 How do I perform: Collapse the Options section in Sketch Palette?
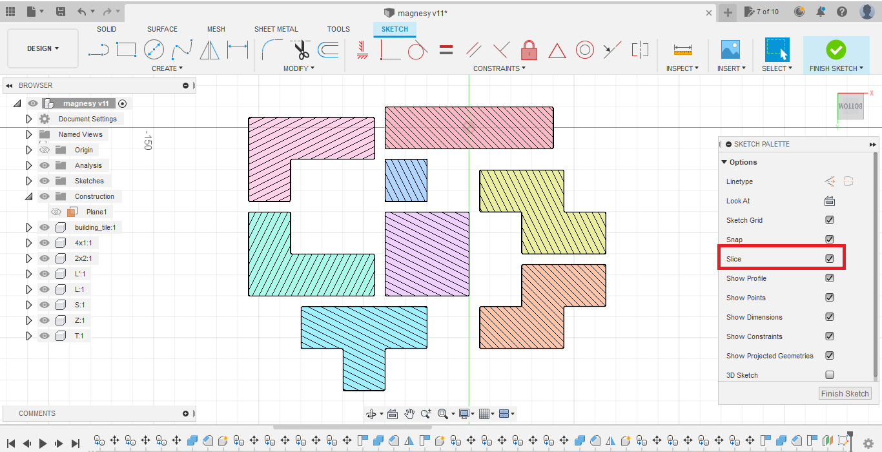tap(724, 162)
